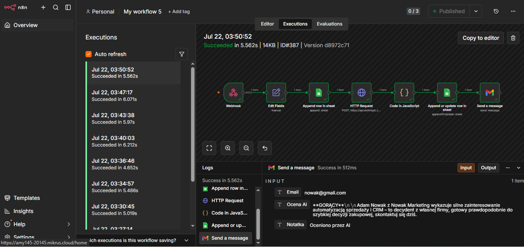Collapse the logs panel chevron
Screen dimensions: 524x247
tap(519, 168)
